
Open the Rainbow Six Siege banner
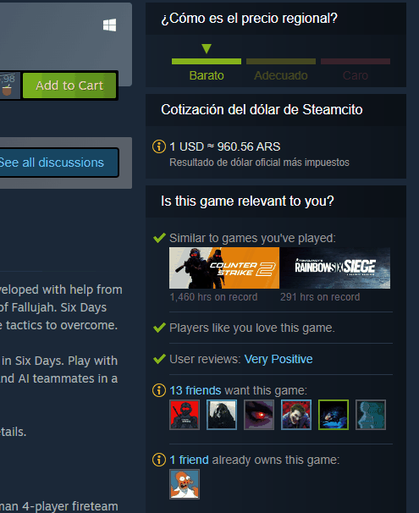click(x=335, y=268)
